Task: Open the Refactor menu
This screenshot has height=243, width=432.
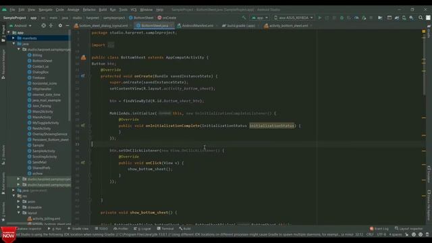Action: click(x=89, y=9)
